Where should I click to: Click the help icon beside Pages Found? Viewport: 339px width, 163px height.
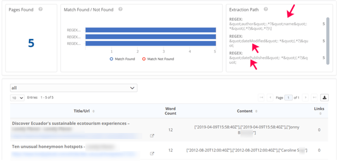click(x=40, y=9)
